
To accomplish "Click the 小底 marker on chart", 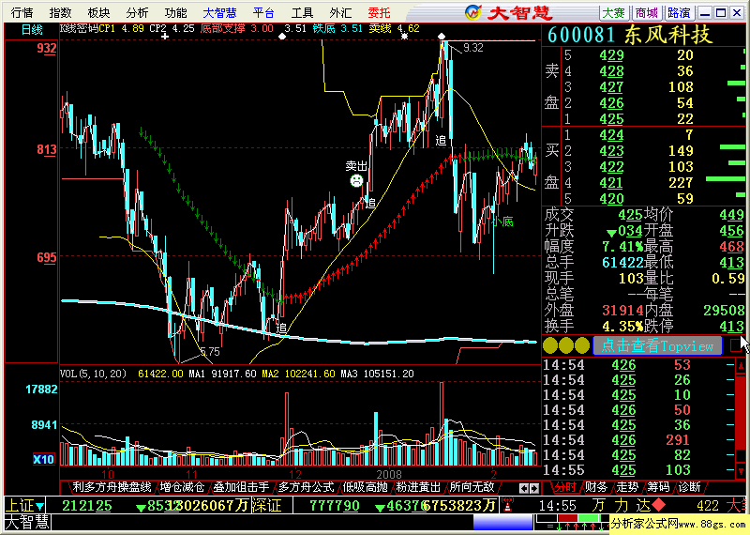I will [x=502, y=222].
